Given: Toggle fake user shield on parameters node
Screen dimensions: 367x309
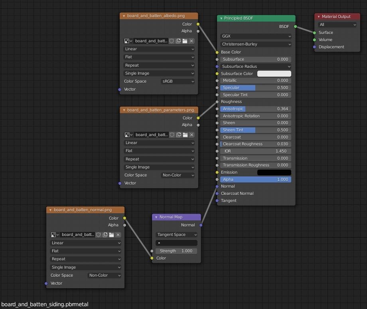Looking at the screenshot, I should pos(172,135).
